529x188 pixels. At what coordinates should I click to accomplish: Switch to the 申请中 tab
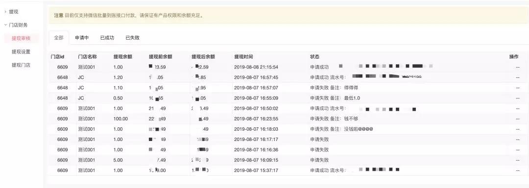click(x=82, y=38)
